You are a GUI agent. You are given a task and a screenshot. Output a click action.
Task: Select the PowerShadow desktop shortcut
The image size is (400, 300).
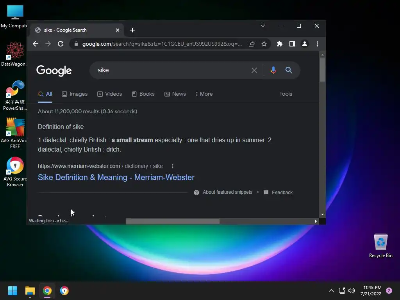[x=14, y=95]
